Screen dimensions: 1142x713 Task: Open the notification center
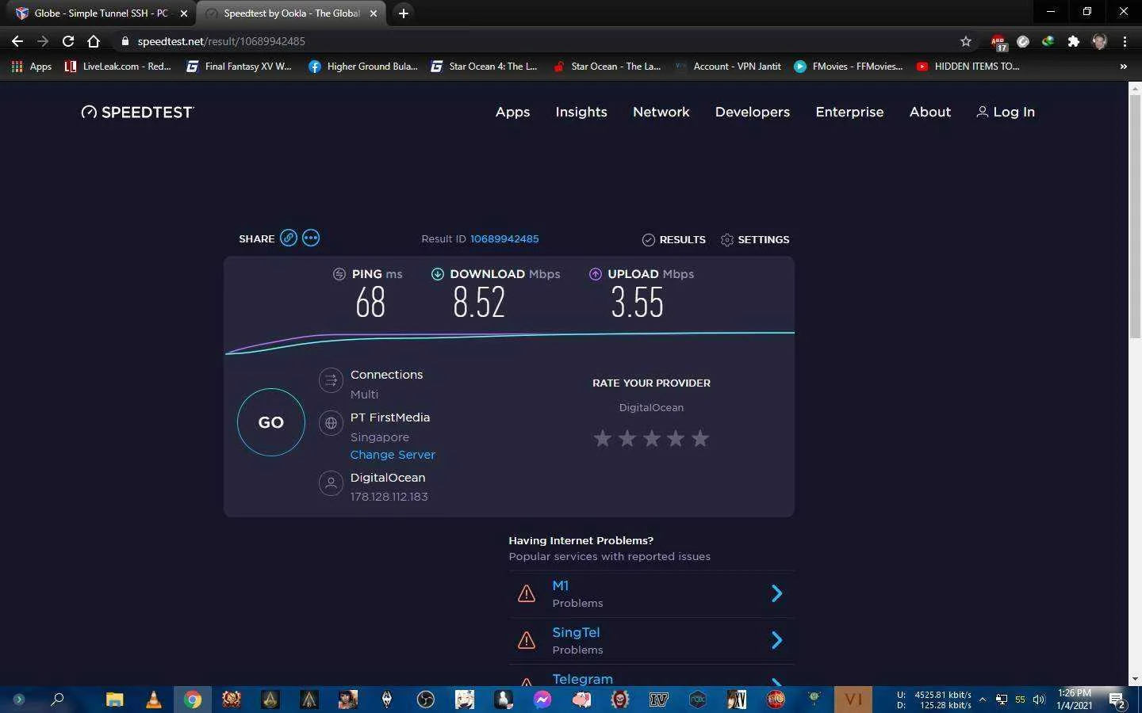pyautogui.click(x=1117, y=700)
